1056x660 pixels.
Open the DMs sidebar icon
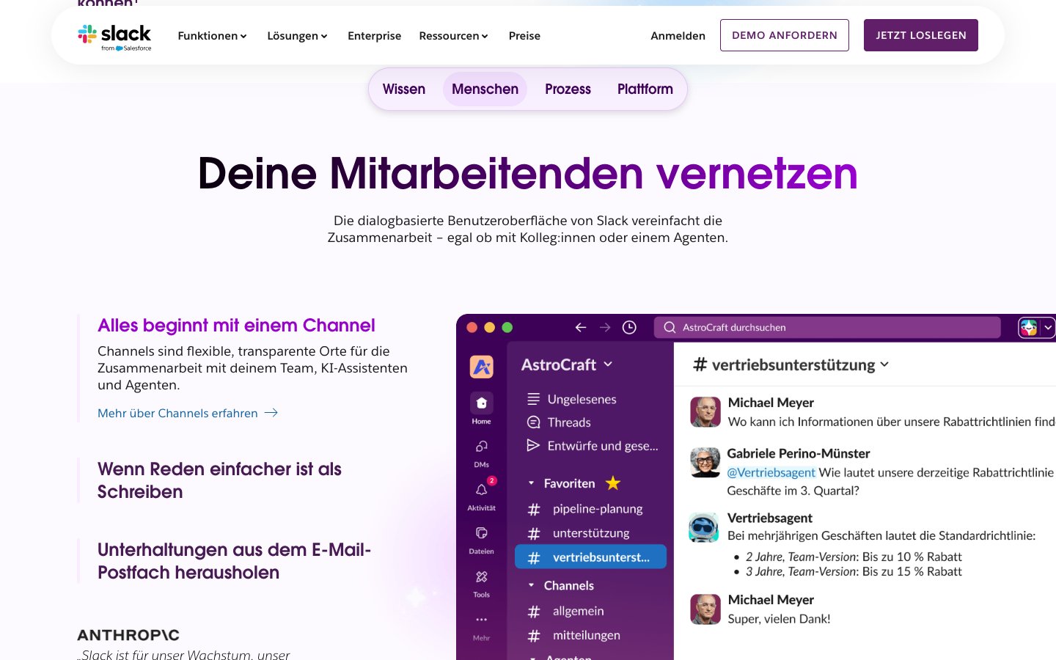481,447
